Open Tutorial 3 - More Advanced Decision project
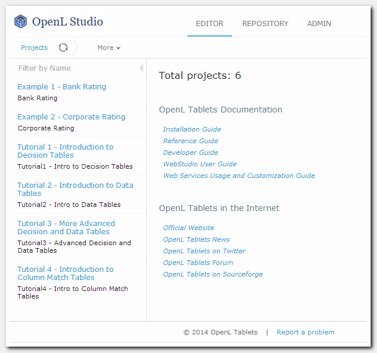 click(x=66, y=227)
